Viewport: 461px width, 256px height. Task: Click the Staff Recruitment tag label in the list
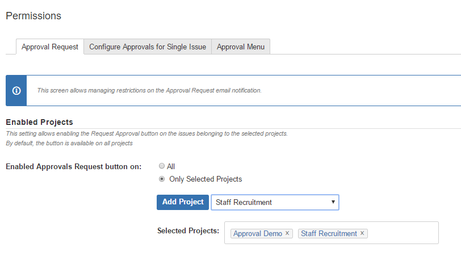pyautogui.click(x=329, y=233)
